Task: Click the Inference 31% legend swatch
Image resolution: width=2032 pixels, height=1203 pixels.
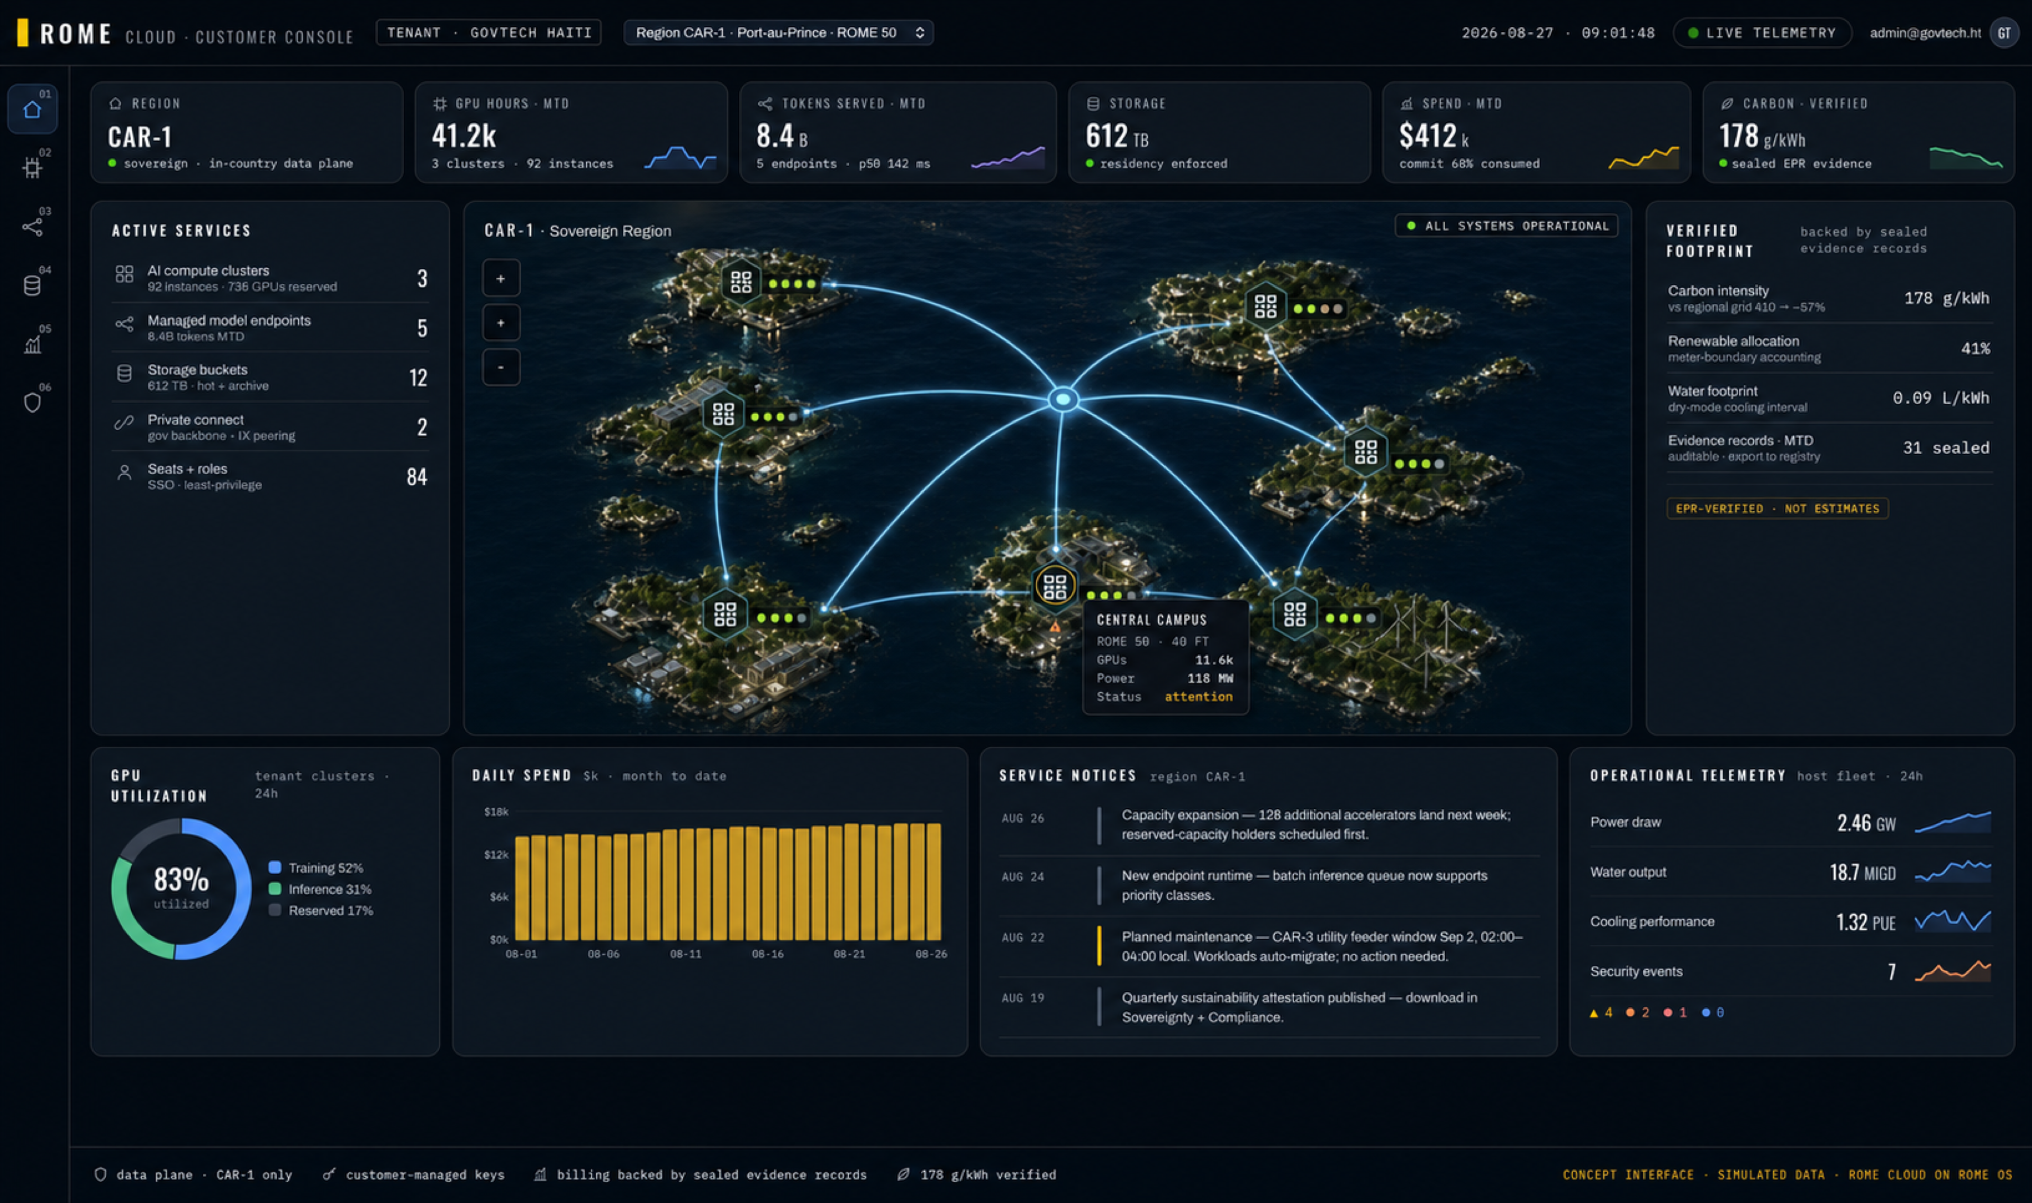Action: click(275, 889)
